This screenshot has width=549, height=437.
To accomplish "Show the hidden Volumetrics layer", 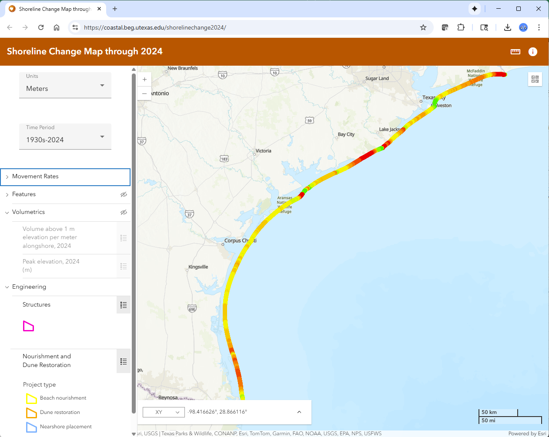I will (124, 212).
